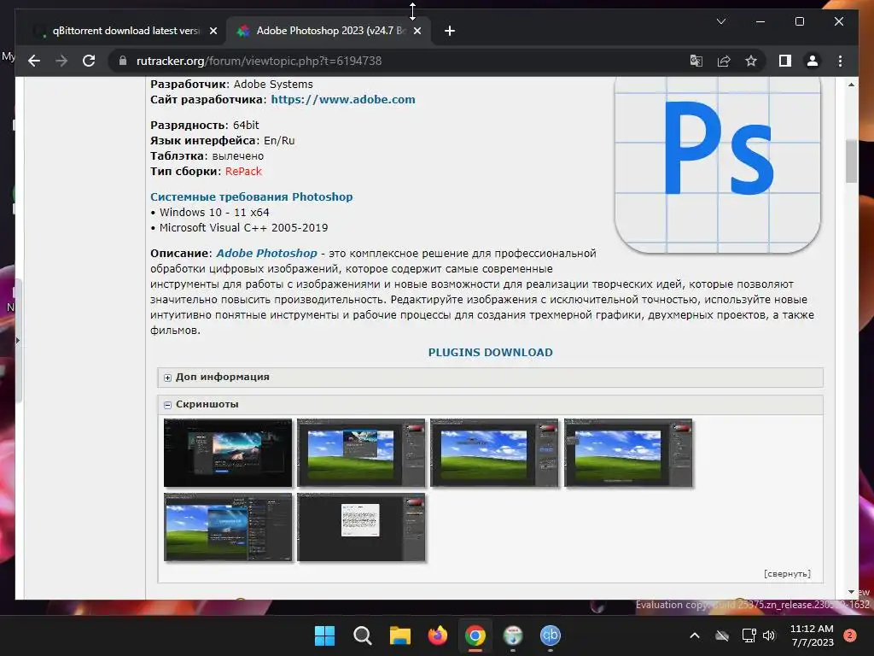The height and width of the screenshot is (656, 874).
Task: Click the scrollbar down arrow
Action: click(851, 592)
